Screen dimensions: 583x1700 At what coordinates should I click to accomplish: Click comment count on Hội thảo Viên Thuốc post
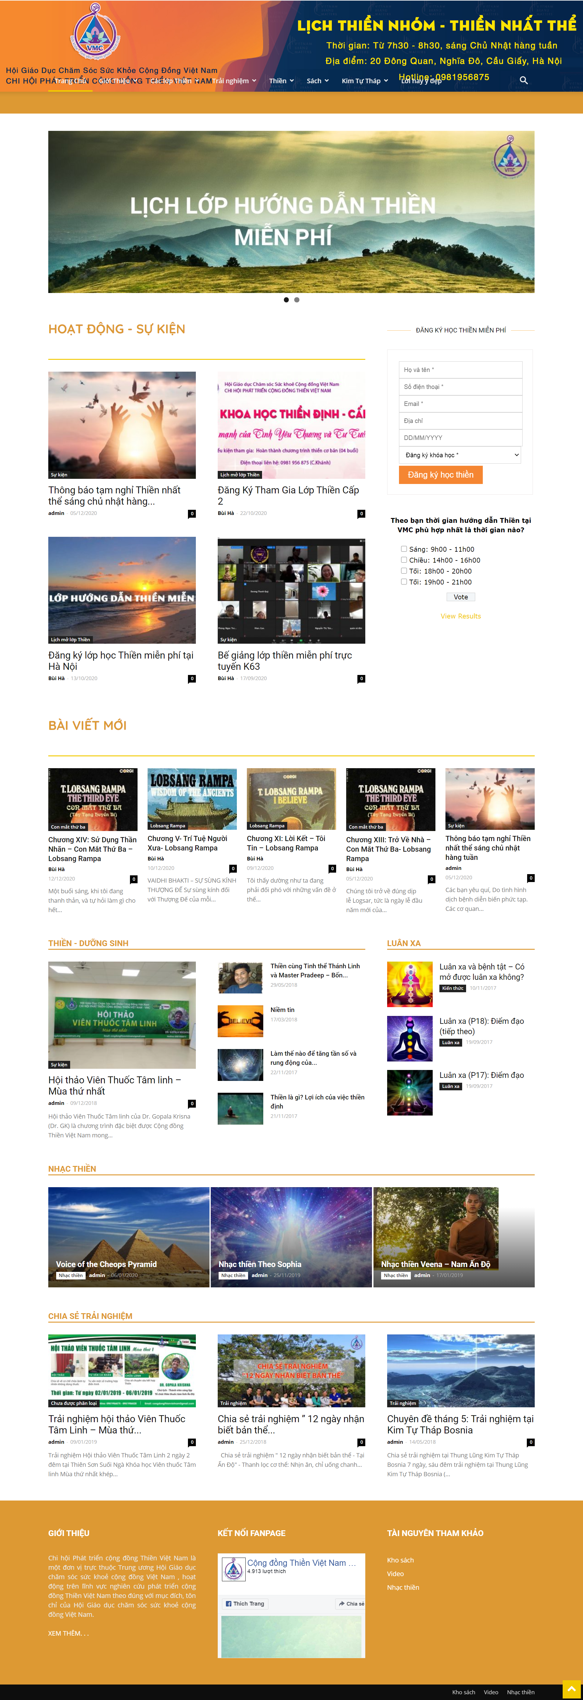[x=192, y=1103]
